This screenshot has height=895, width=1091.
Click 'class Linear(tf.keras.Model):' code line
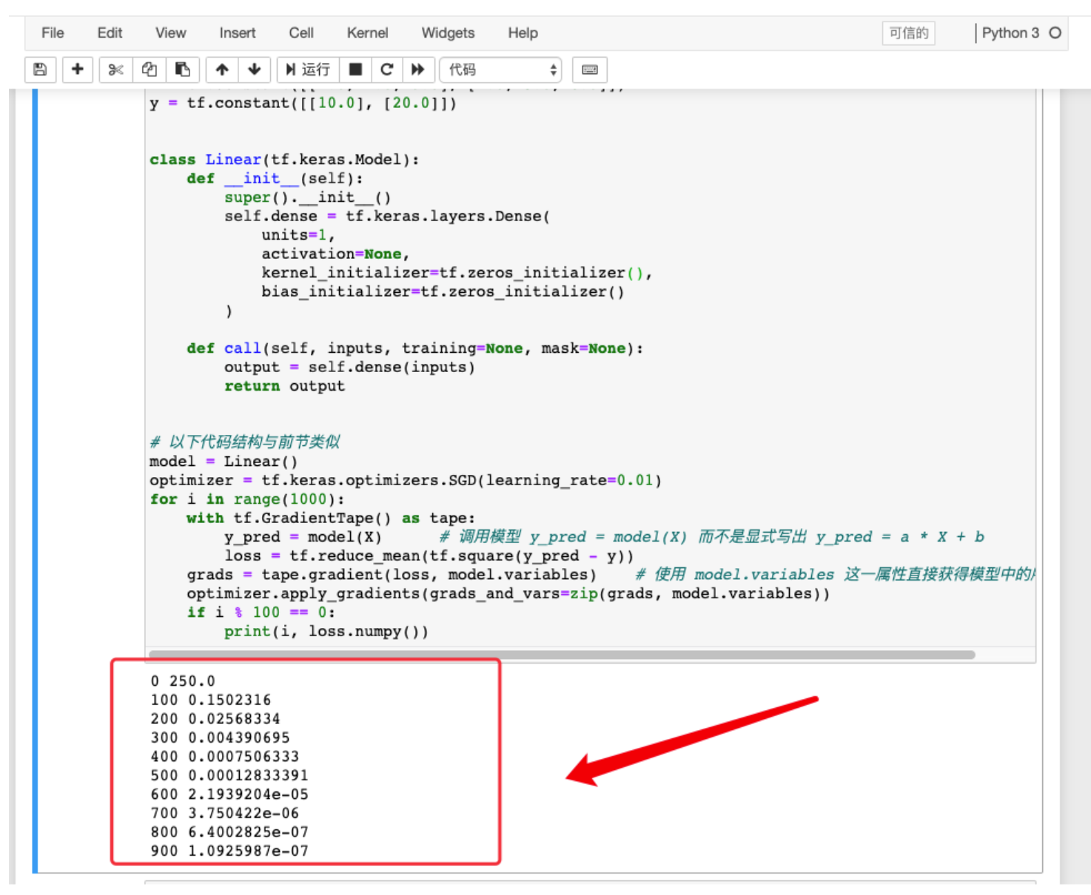[x=284, y=160]
